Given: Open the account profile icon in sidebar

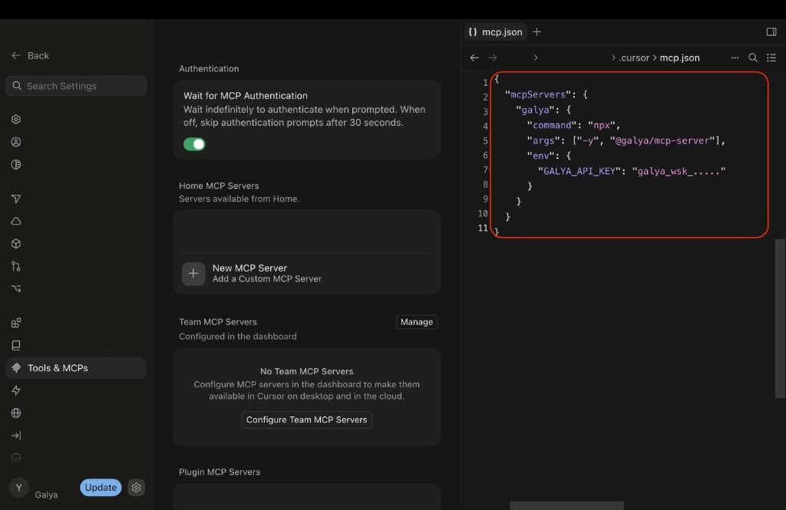Looking at the screenshot, I should (x=16, y=142).
